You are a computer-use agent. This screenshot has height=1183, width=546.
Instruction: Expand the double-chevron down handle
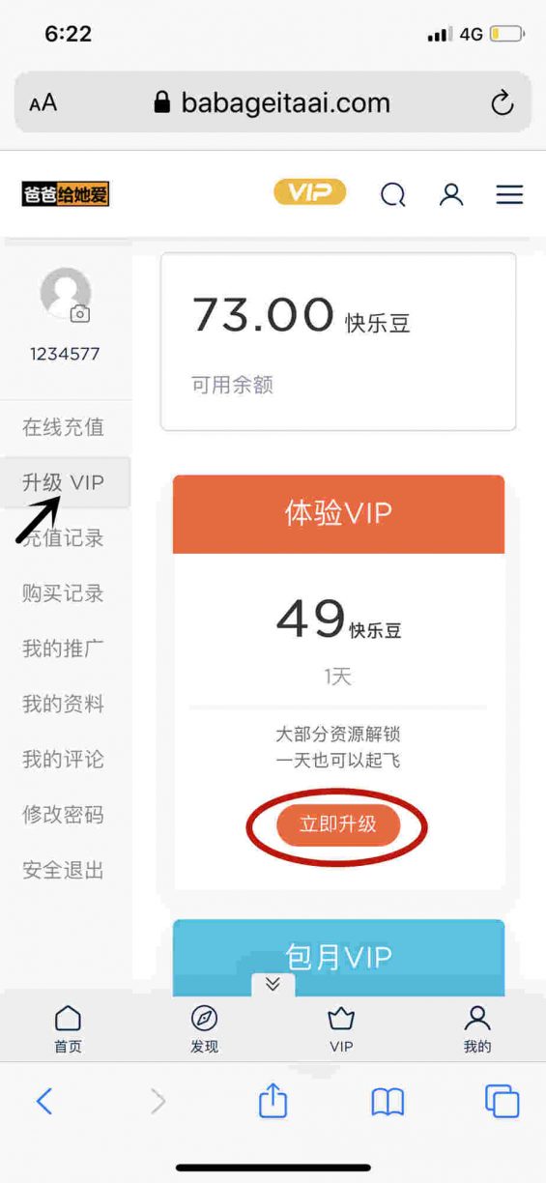coord(273,984)
